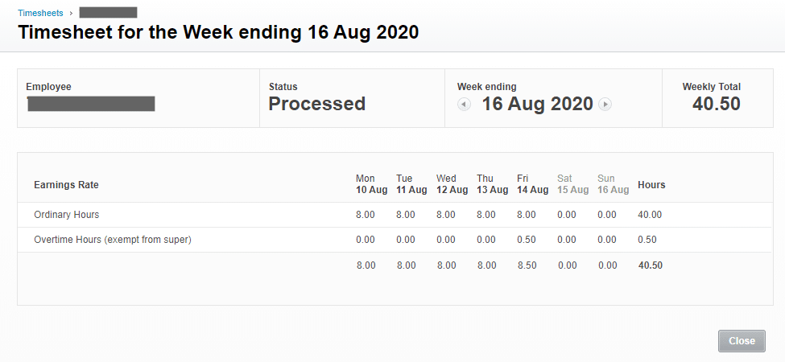Click the Hours column header

pyautogui.click(x=651, y=185)
